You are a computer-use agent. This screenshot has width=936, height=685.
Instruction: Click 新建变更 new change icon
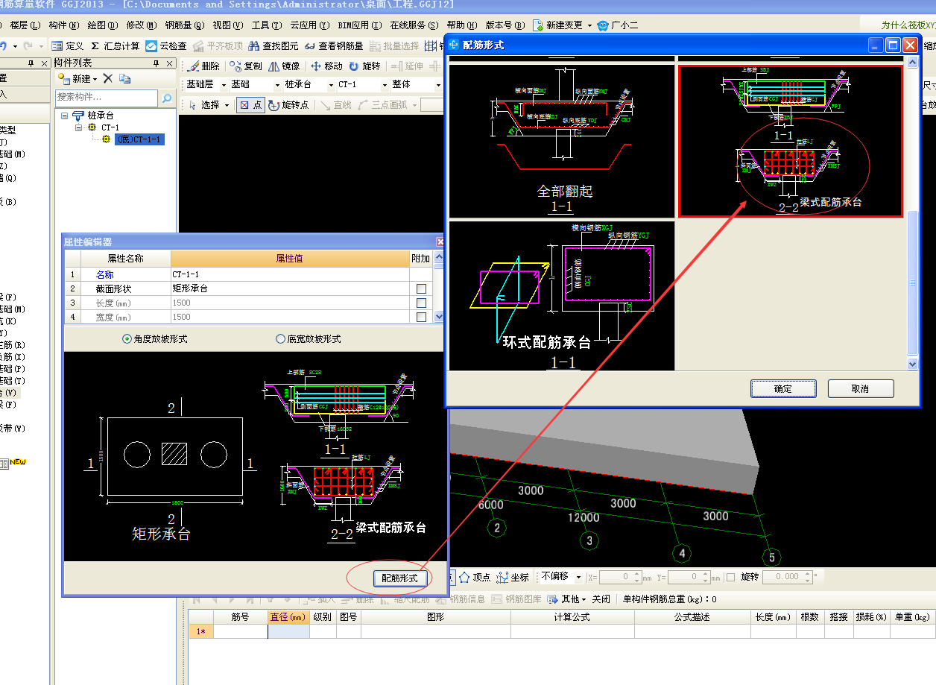[538, 25]
